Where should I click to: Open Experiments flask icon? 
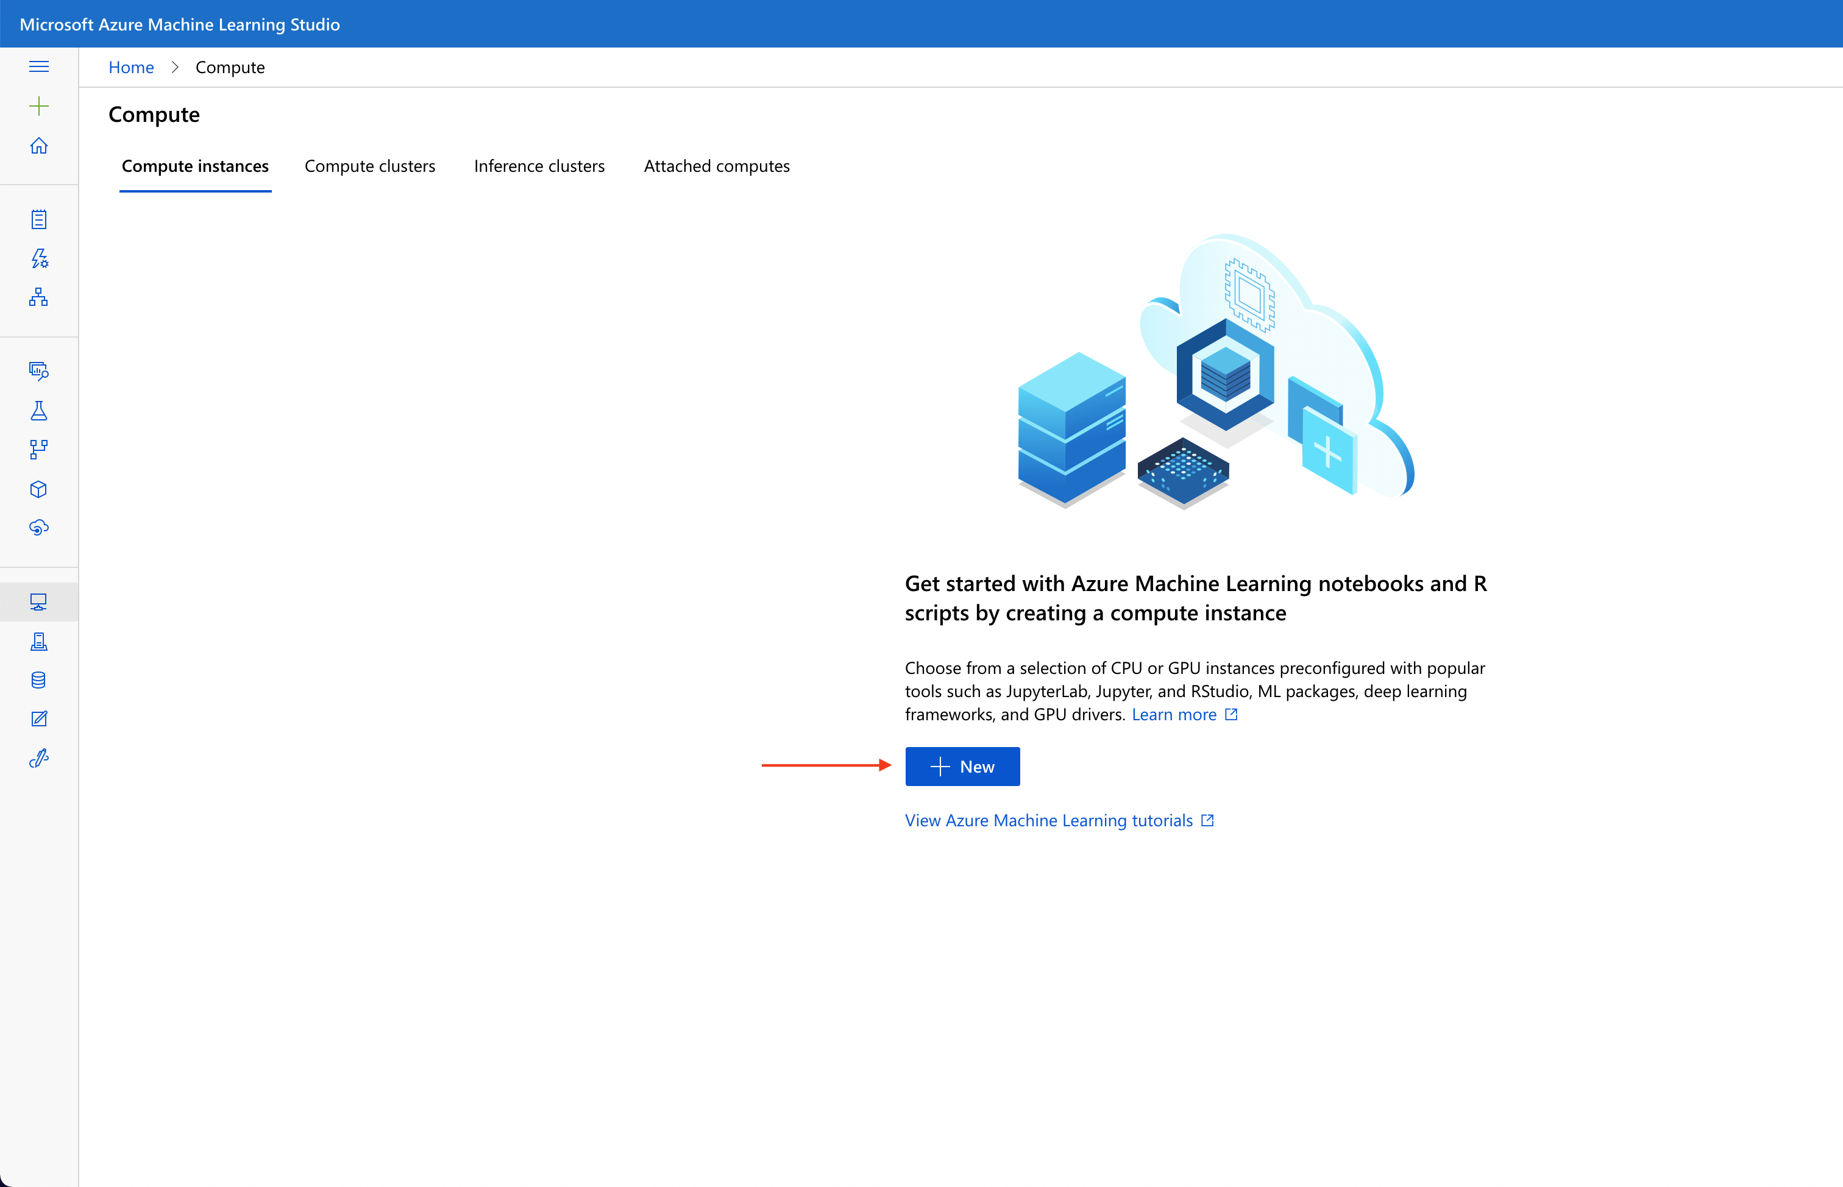point(38,410)
